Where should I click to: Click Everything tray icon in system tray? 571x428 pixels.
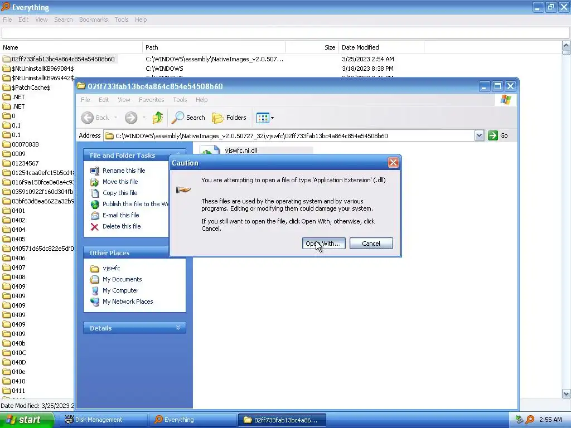point(530,420)
